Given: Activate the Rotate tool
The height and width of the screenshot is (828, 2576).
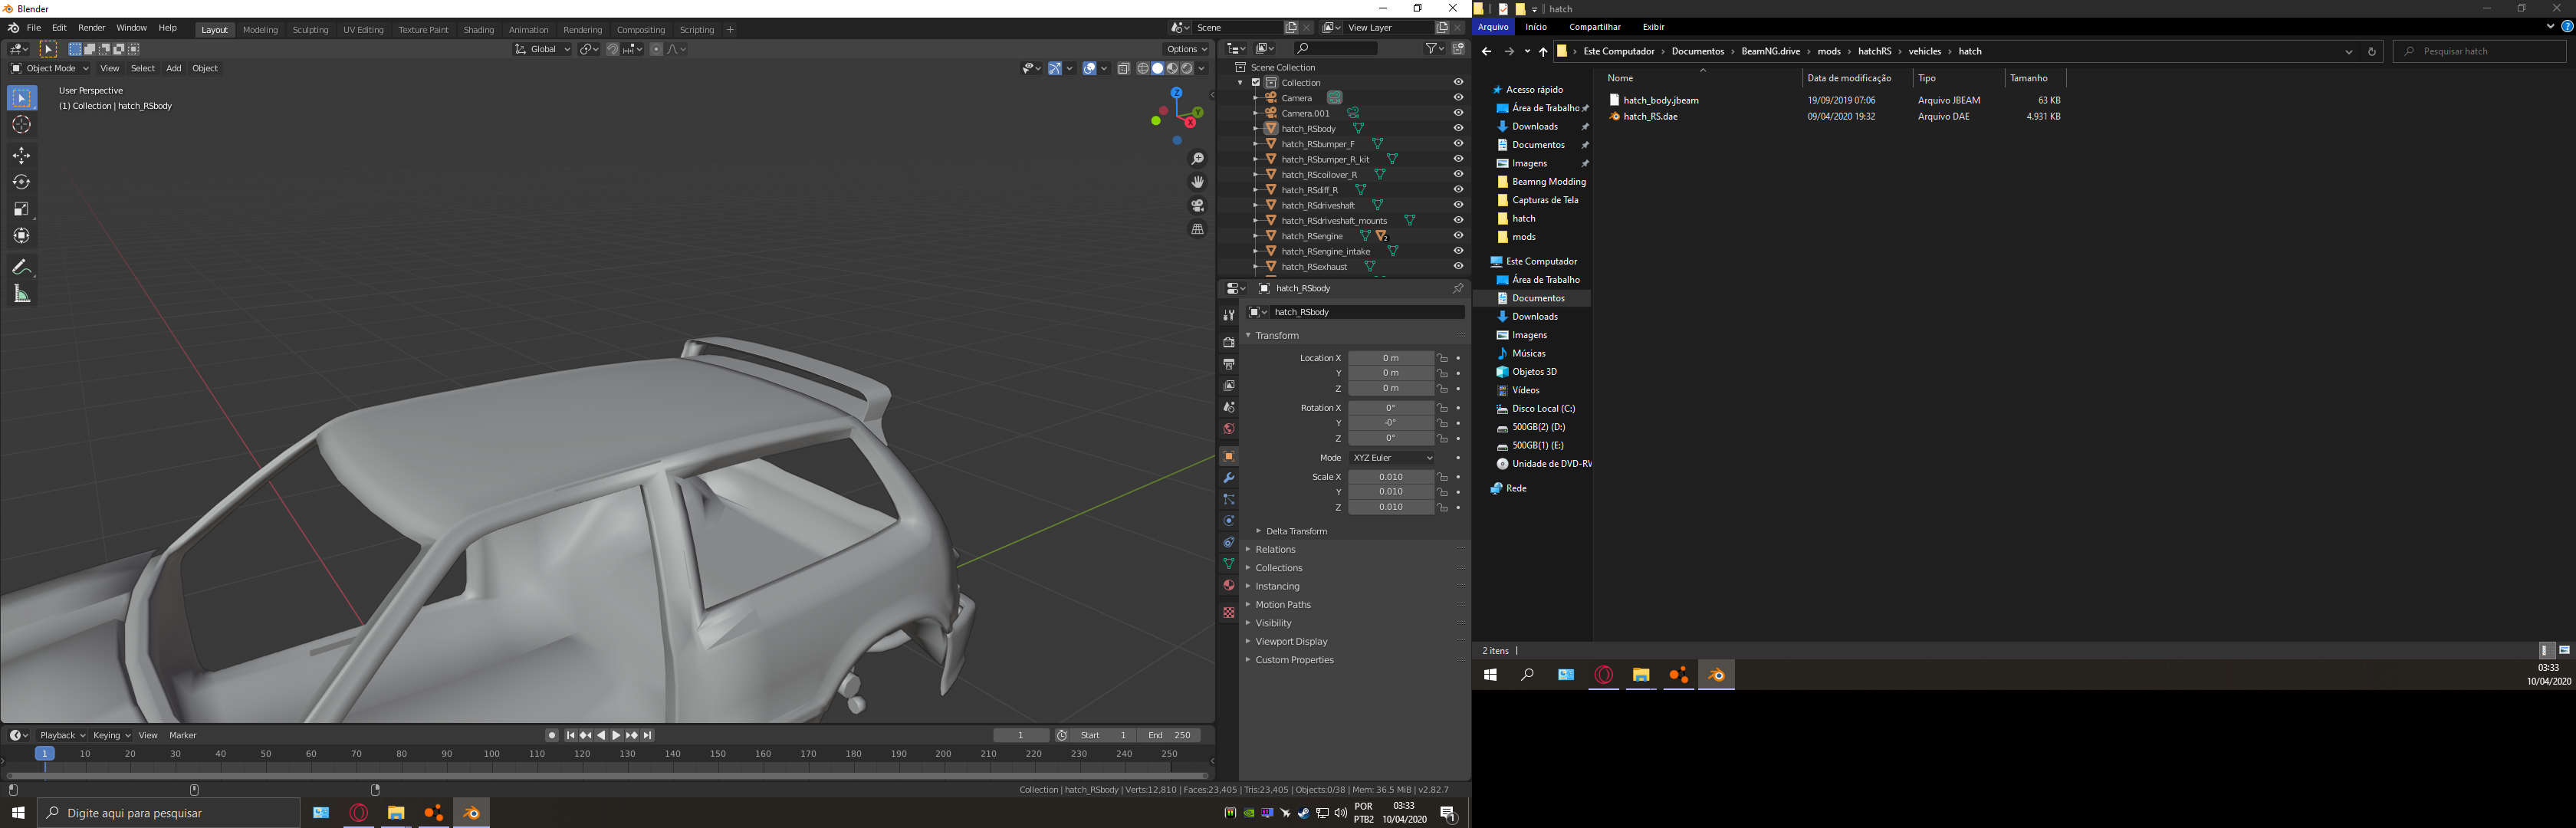Looking at the screenshot, I should point(21,182).
